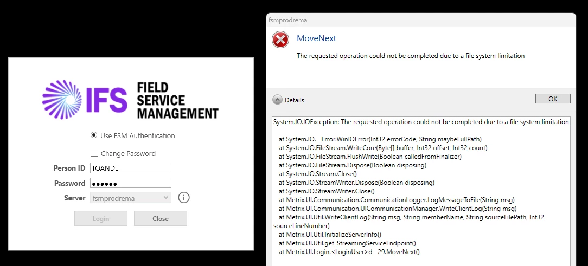Click the red error icon in dialog
The width and height of the screenshot is (588, 266).
(280, 40)
